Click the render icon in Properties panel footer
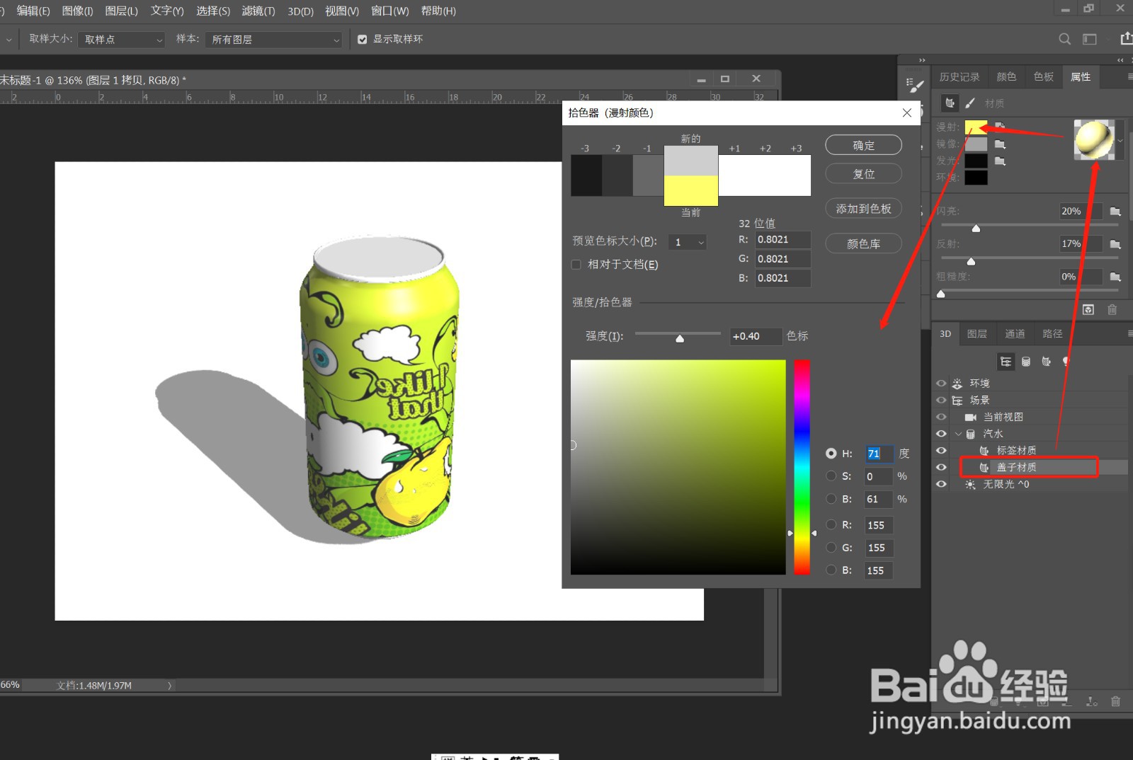The image size is (1133, 760). point(1088,309)
